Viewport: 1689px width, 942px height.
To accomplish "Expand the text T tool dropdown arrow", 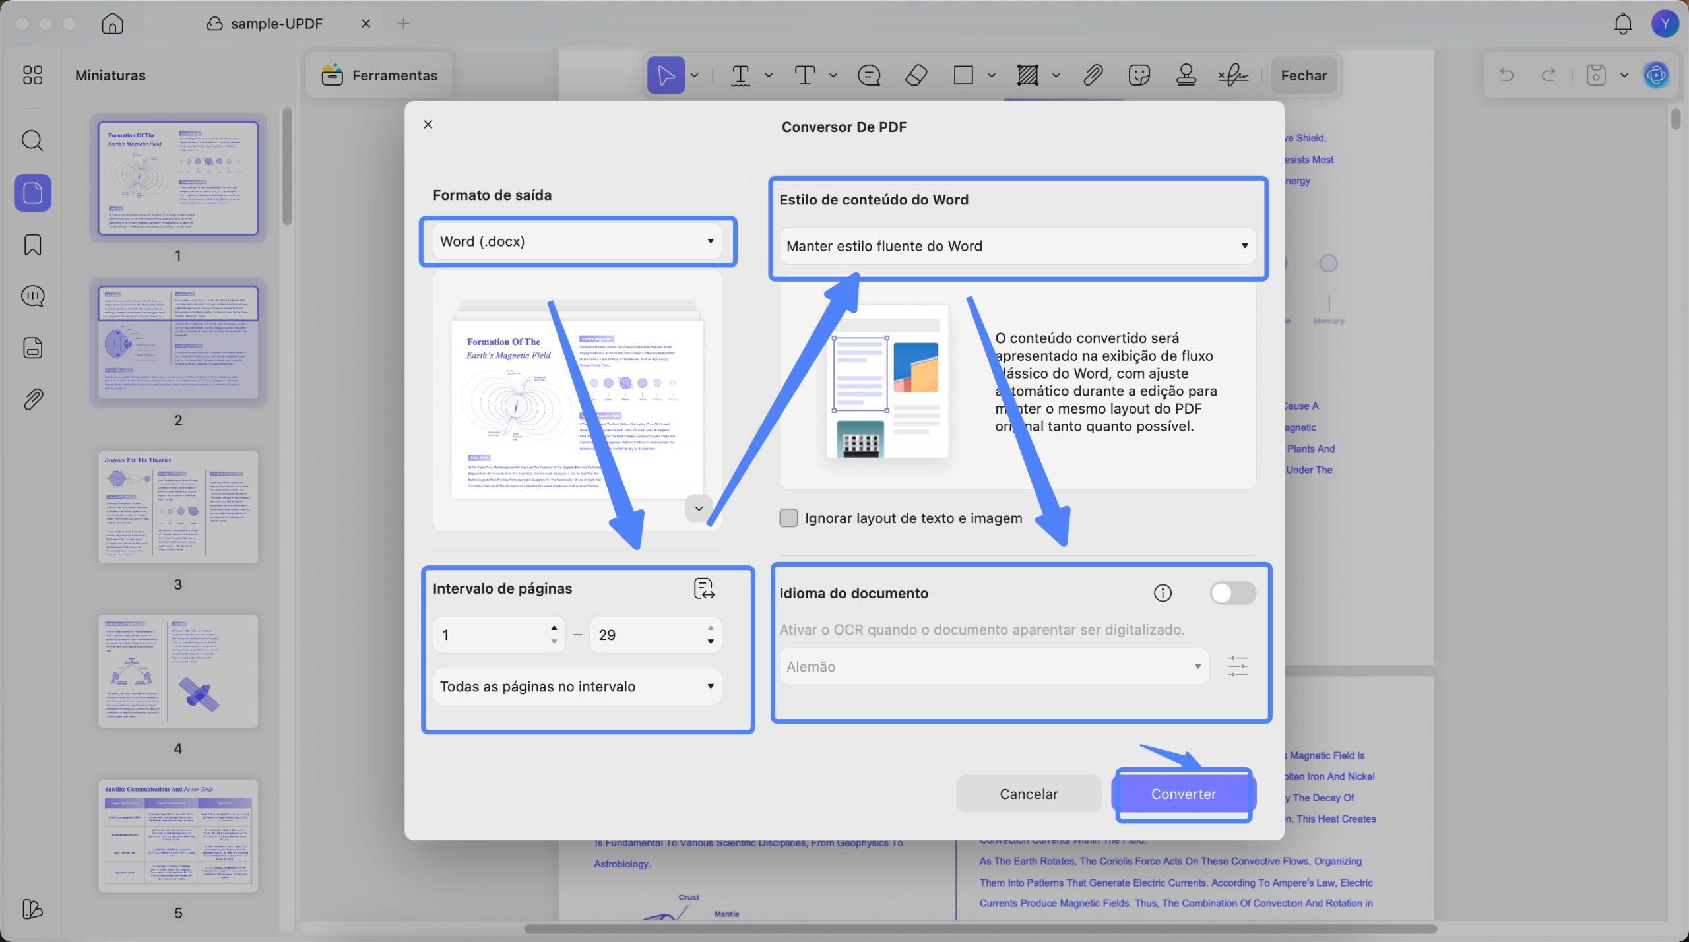I will click(833, 75).
